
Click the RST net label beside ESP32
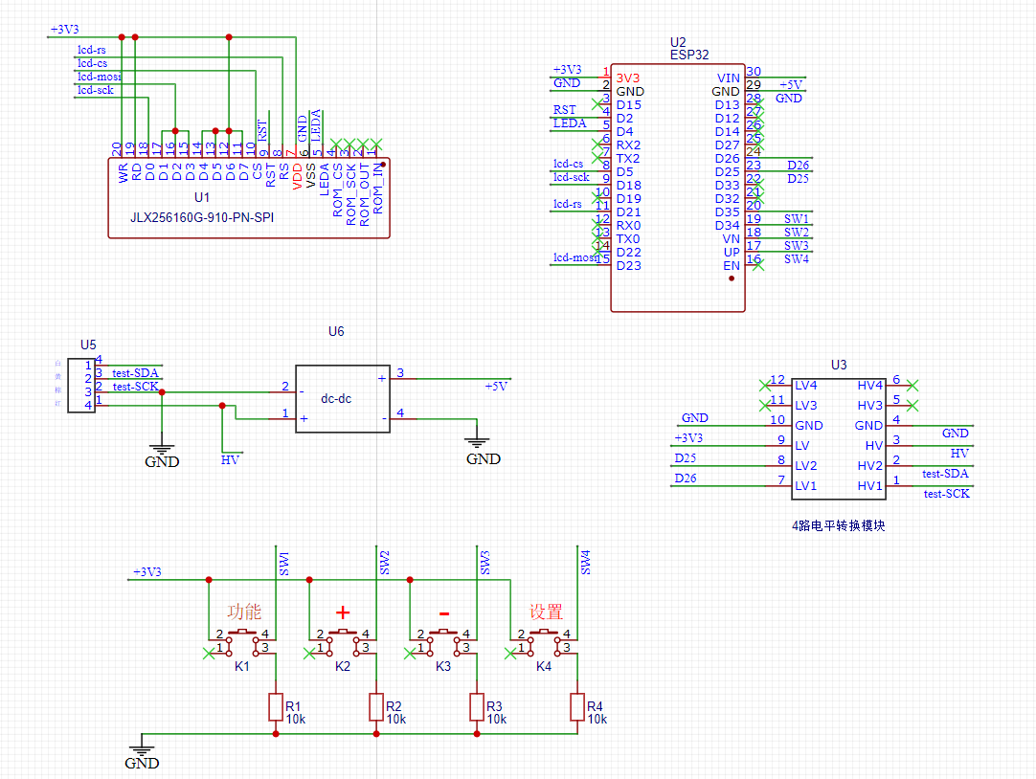(x=564, y=110)
